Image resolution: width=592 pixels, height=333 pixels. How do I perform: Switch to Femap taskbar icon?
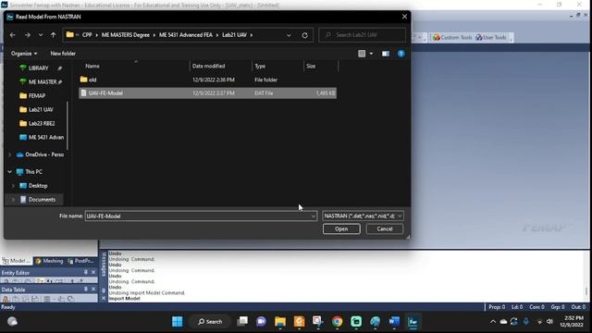(x=413, y=322)
